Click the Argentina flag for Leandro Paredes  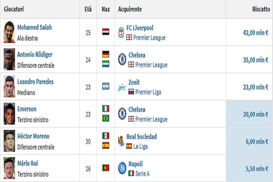(x=106, y=86)
